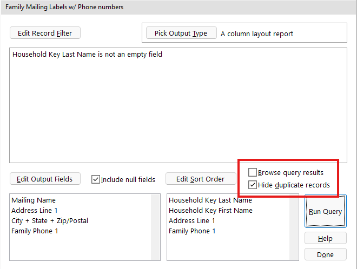Select Household Key First Name sort entry
Viewport: 357px width, 269px height.
(x=210, y=211)
